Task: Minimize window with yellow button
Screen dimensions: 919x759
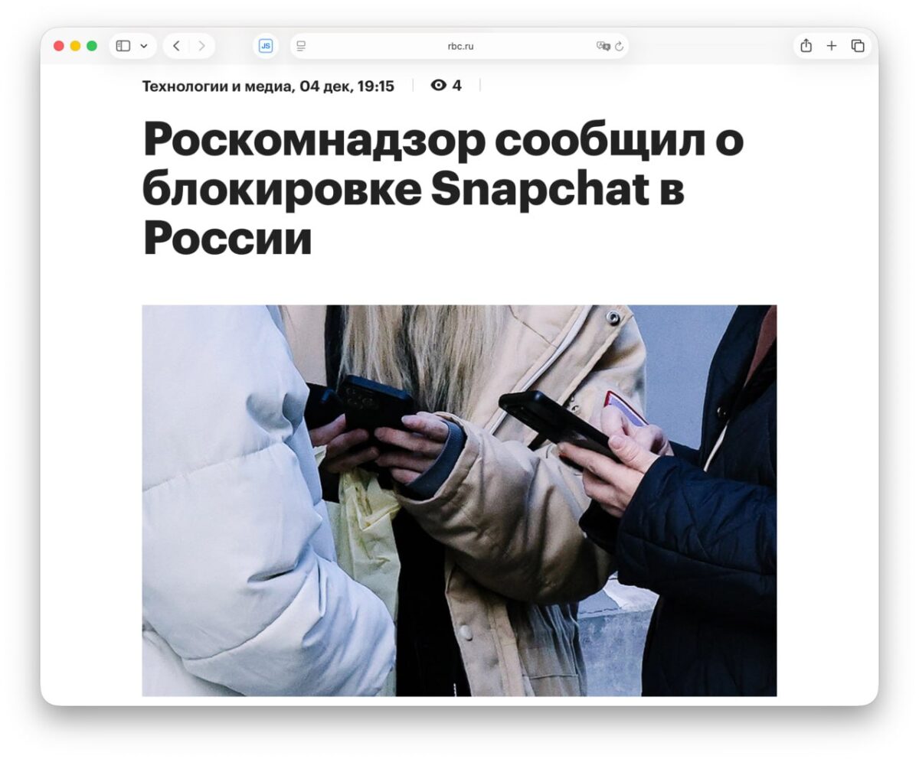Action: point(75,46)
